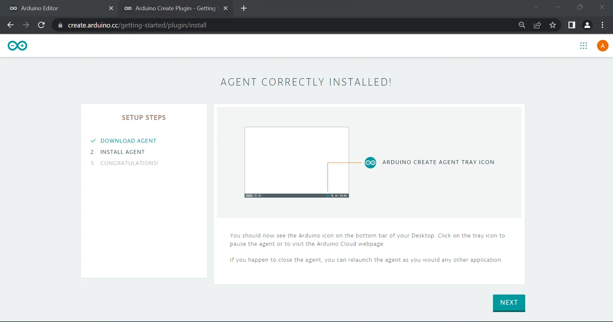613x322 pixels.
Task: Click the NEXT button
Action: point(509,303)
